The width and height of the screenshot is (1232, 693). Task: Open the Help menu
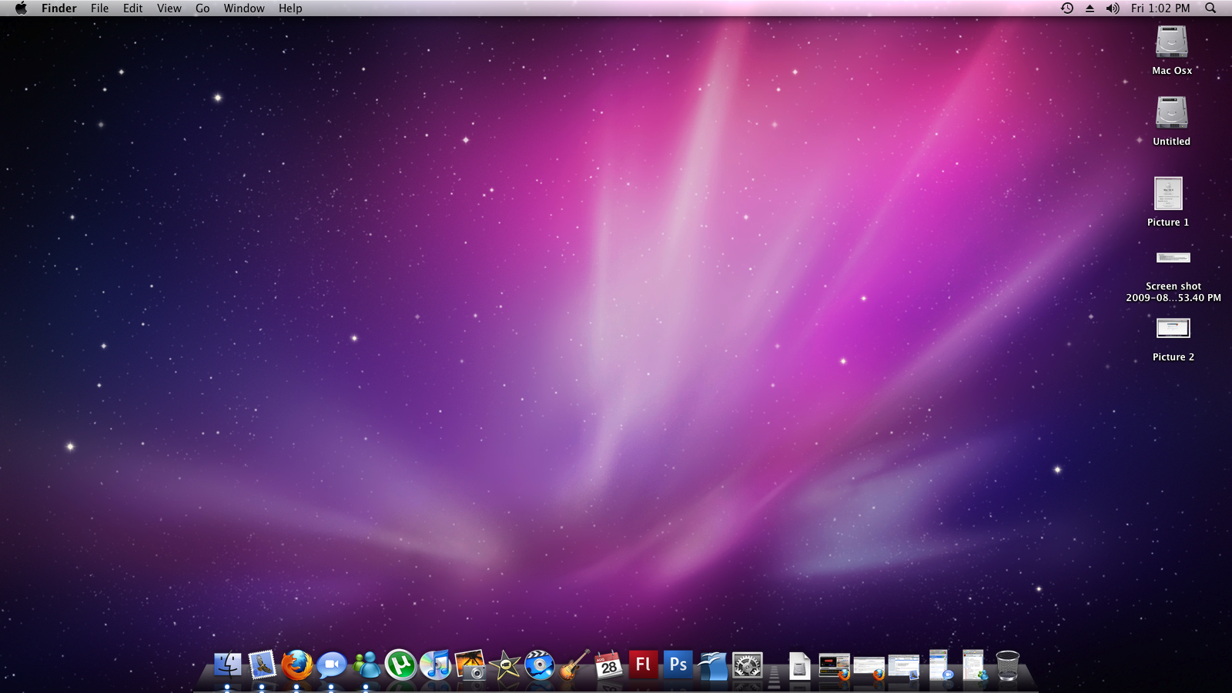point(290,8)
